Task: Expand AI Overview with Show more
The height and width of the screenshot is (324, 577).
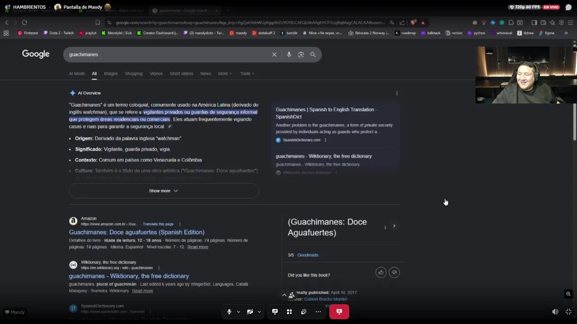Action: pos(164,191)
